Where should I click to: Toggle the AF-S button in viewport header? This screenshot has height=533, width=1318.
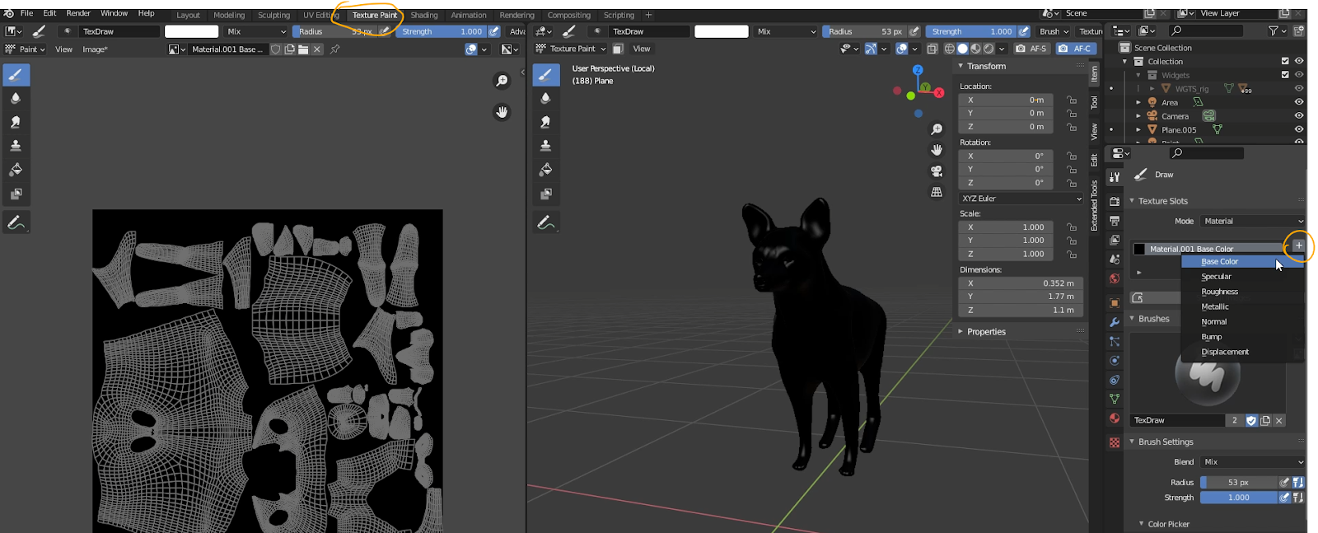(1031, 49)
